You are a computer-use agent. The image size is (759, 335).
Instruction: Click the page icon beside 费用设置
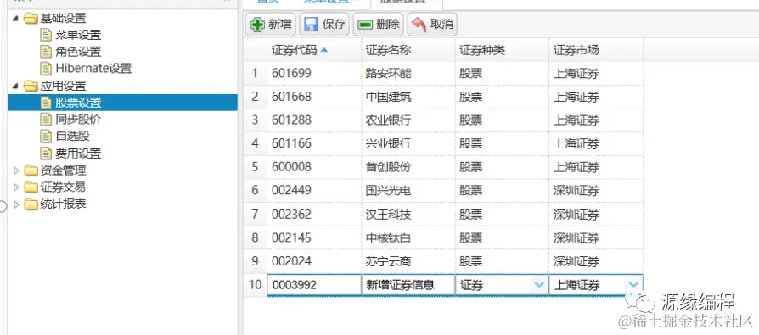point(46,154)
